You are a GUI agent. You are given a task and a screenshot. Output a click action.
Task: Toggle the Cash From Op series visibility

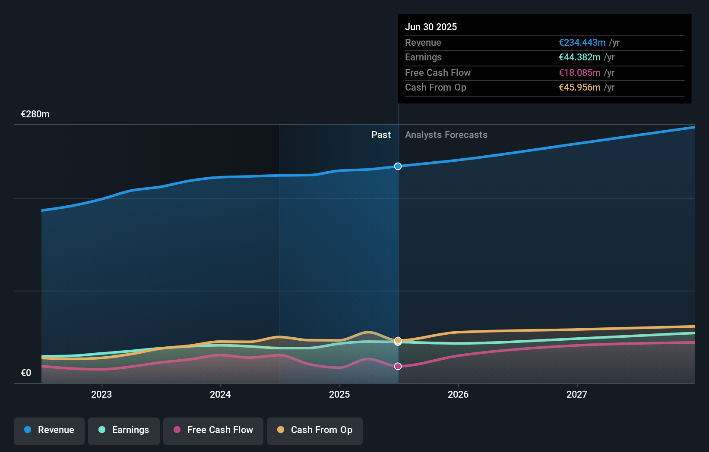315,430
